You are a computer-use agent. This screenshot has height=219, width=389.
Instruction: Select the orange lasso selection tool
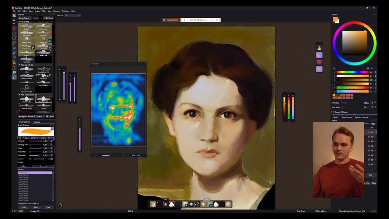point(14,43)
